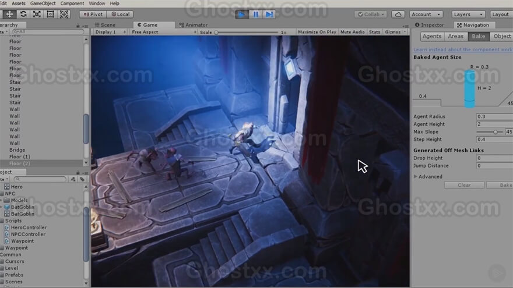Stop play mode with Play button
513x288 pixels.
(x=242, y=15)
